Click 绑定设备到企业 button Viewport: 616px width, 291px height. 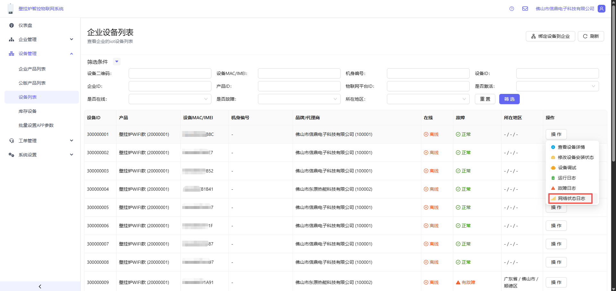point(550,36)
